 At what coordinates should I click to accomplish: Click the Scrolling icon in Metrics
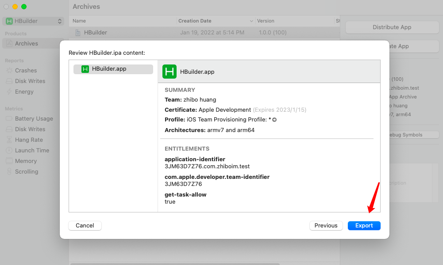click(9, 171)
